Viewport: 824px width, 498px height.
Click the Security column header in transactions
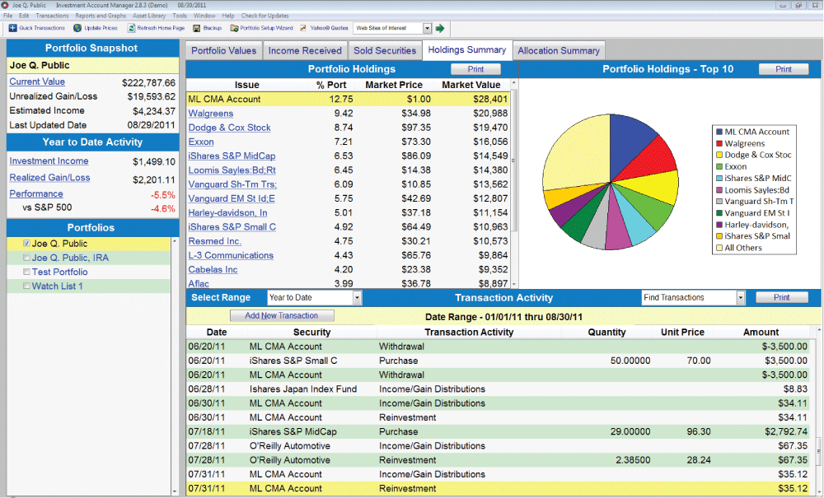(x=311, y=333)
